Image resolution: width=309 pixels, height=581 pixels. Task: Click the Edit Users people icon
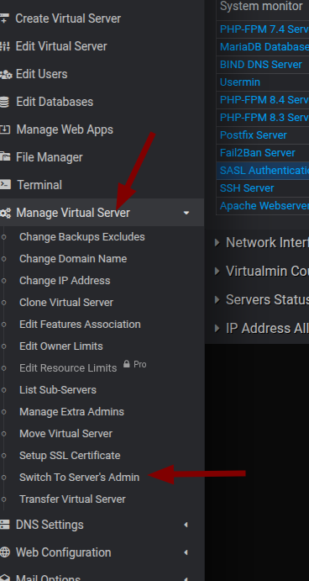pyautogui.click(x=6, y=74)
